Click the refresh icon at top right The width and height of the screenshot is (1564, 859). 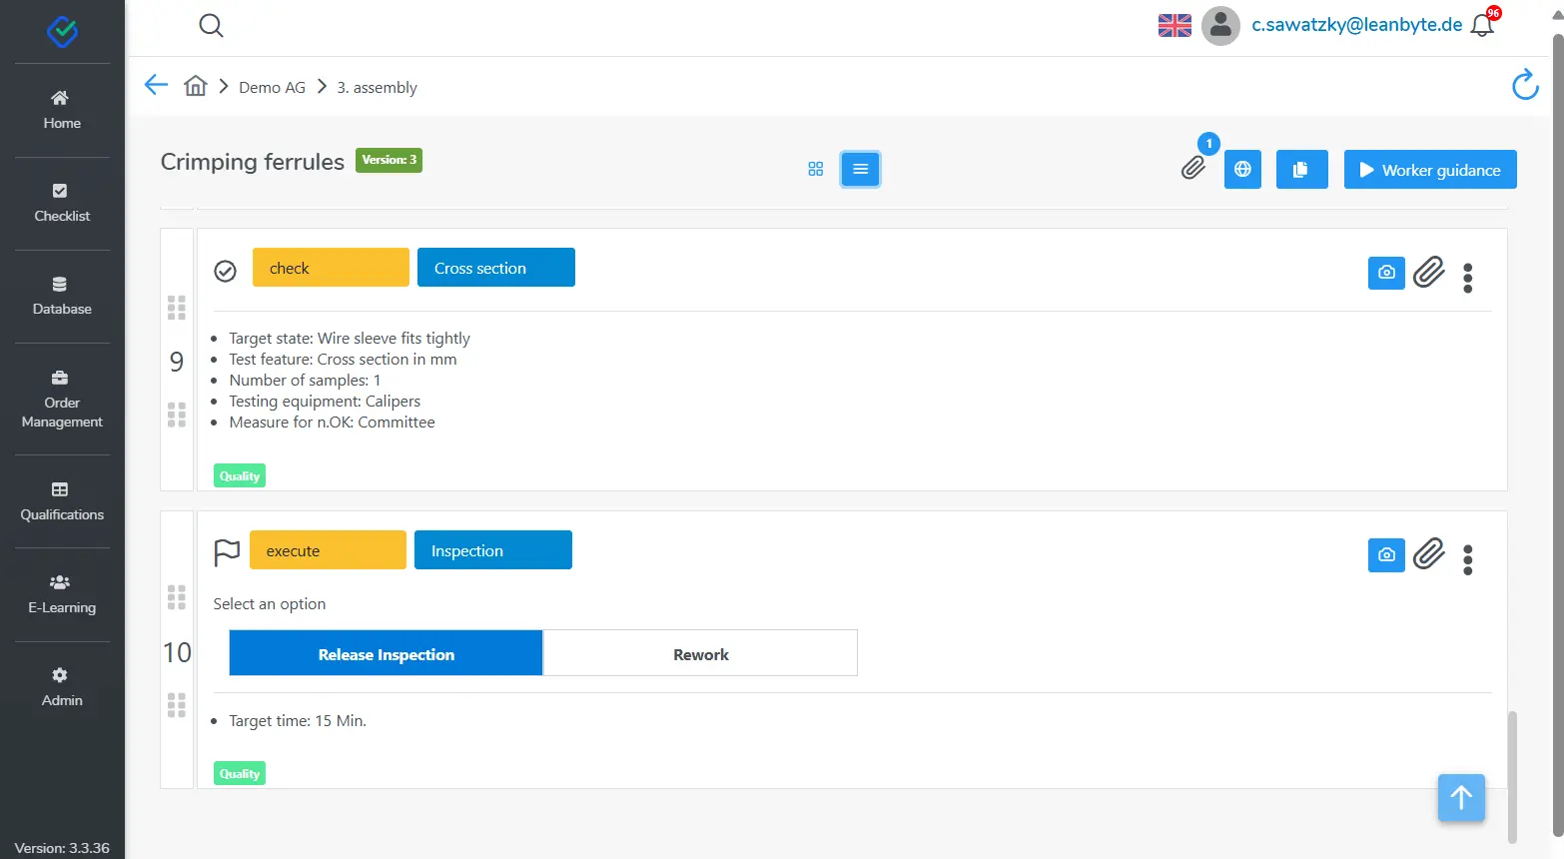tap(1524, 86)
